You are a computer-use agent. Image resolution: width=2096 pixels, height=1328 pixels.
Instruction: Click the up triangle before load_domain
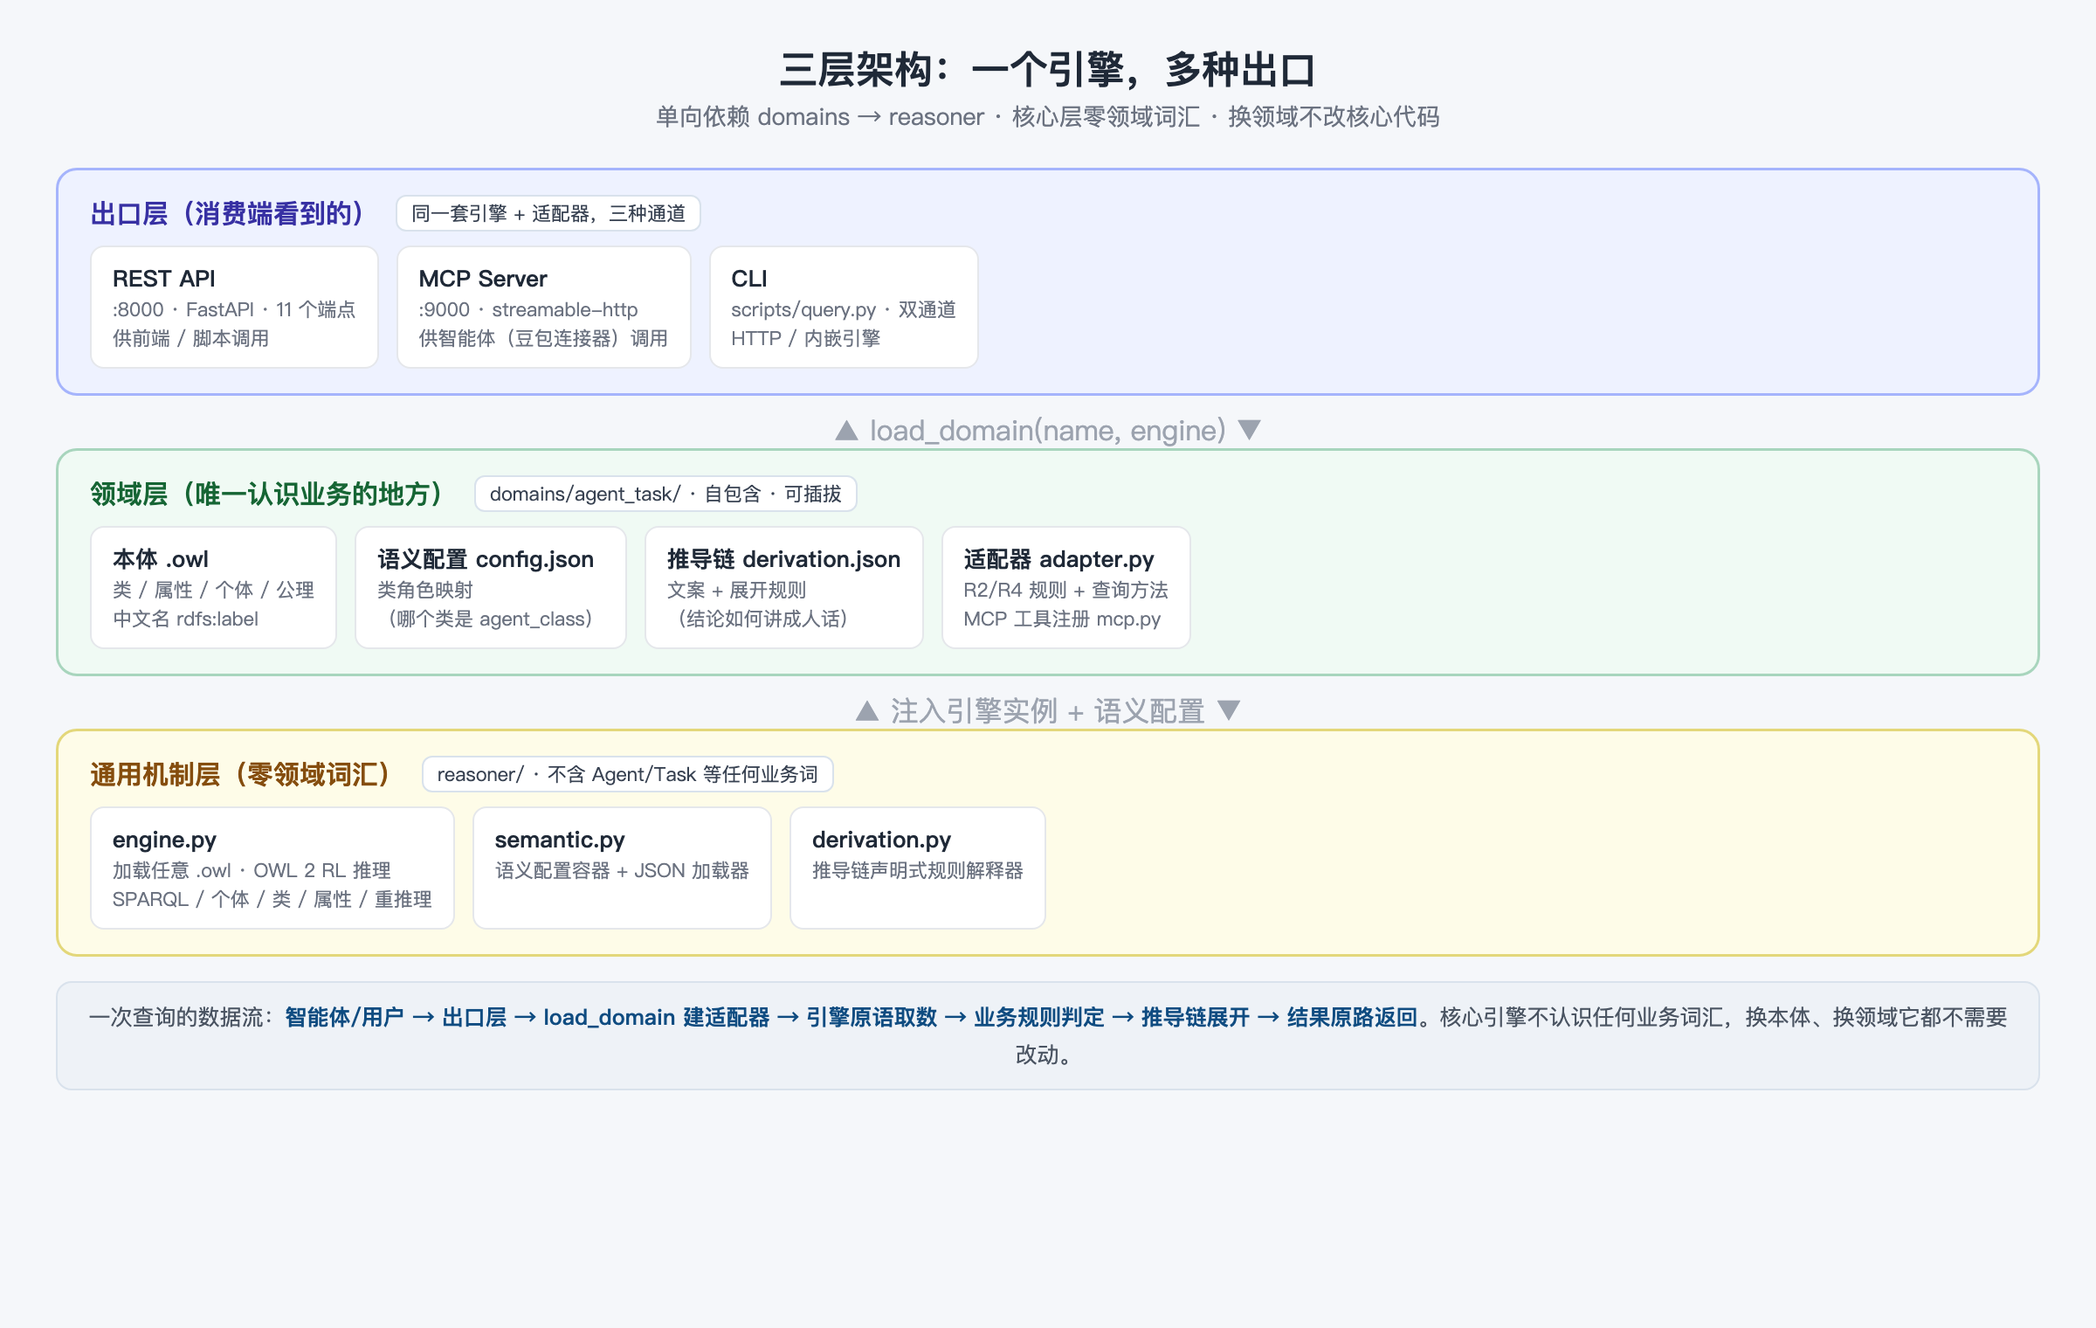[846, 430]
